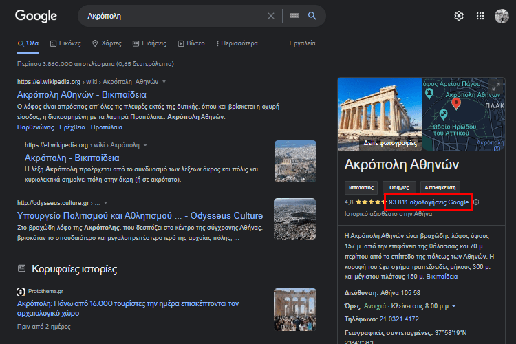Click the info icon beside Google reviews
This screenshot has width=516, height=344.
(x=476, y=202)
